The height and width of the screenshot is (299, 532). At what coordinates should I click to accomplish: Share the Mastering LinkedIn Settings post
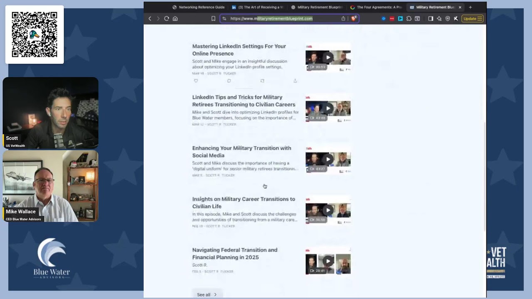point(295,81)
